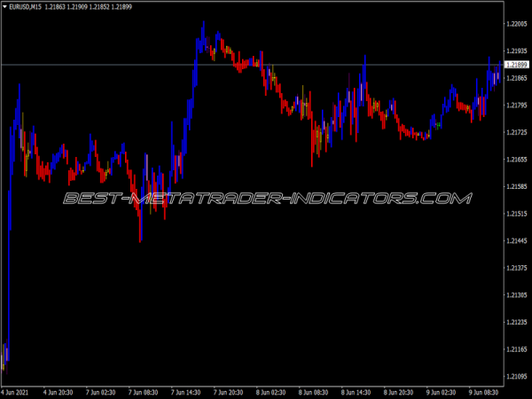
Task: Click the Best-MetaTrader-Indicators.com watermark
Action: [266, 199]
